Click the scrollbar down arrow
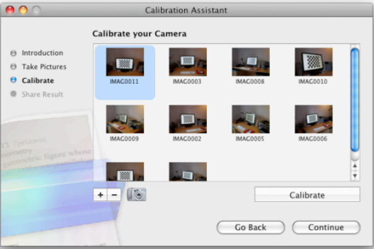 pos(354,176)
